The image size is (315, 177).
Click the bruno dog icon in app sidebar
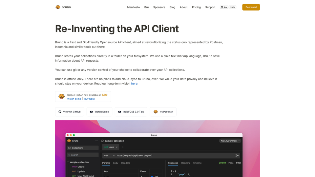[x=69, y=141]
